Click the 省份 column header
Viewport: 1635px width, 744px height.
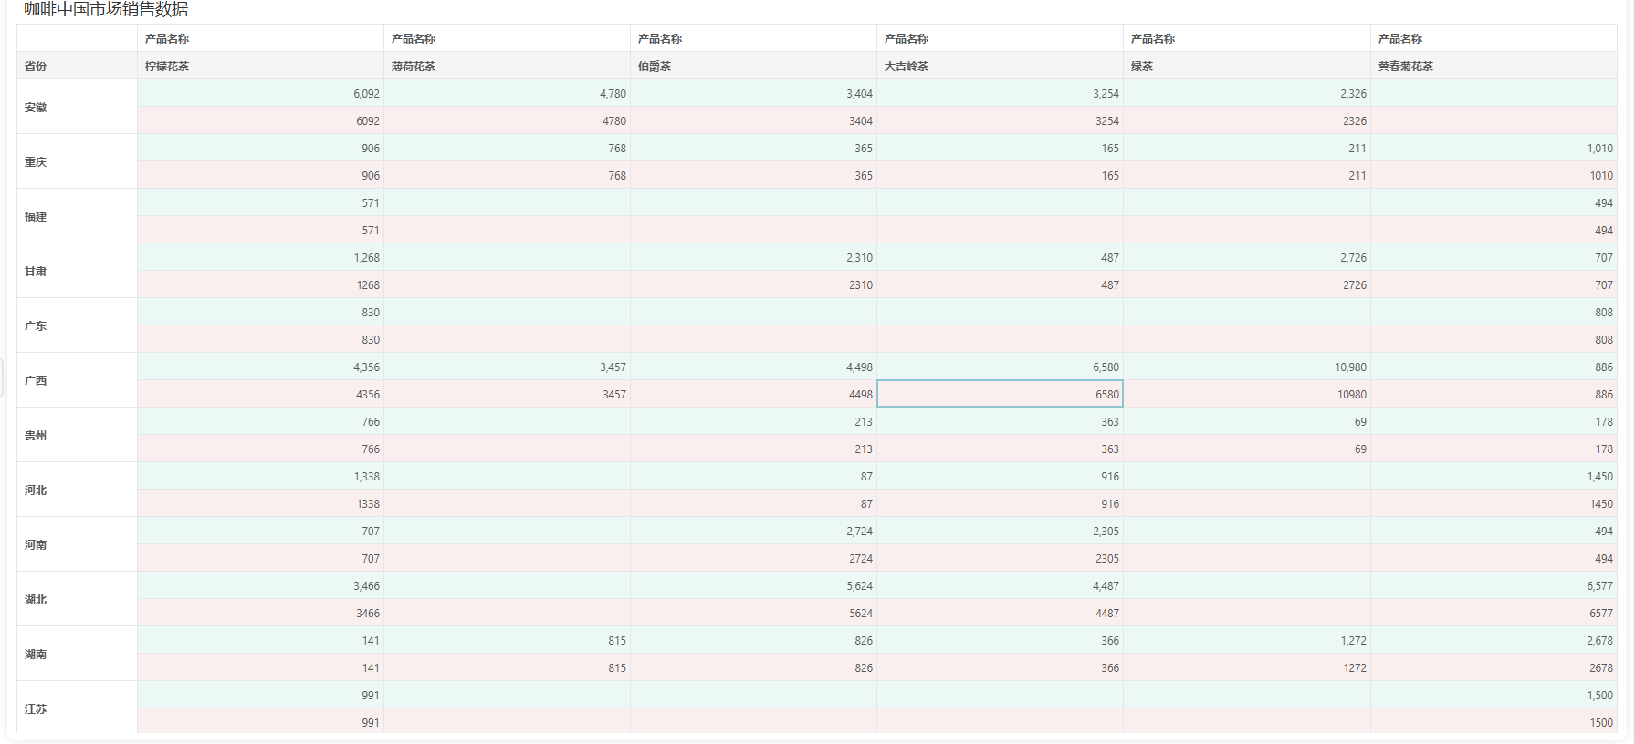click(77, 66)
